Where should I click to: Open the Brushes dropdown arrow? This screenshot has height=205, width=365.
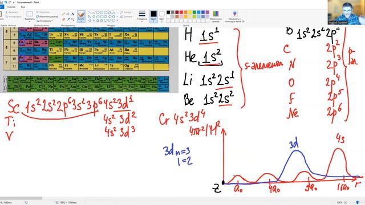(81, 22)
